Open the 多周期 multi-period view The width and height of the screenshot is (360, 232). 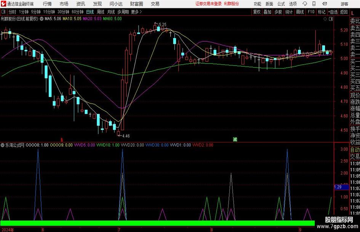tap(123, 12)
